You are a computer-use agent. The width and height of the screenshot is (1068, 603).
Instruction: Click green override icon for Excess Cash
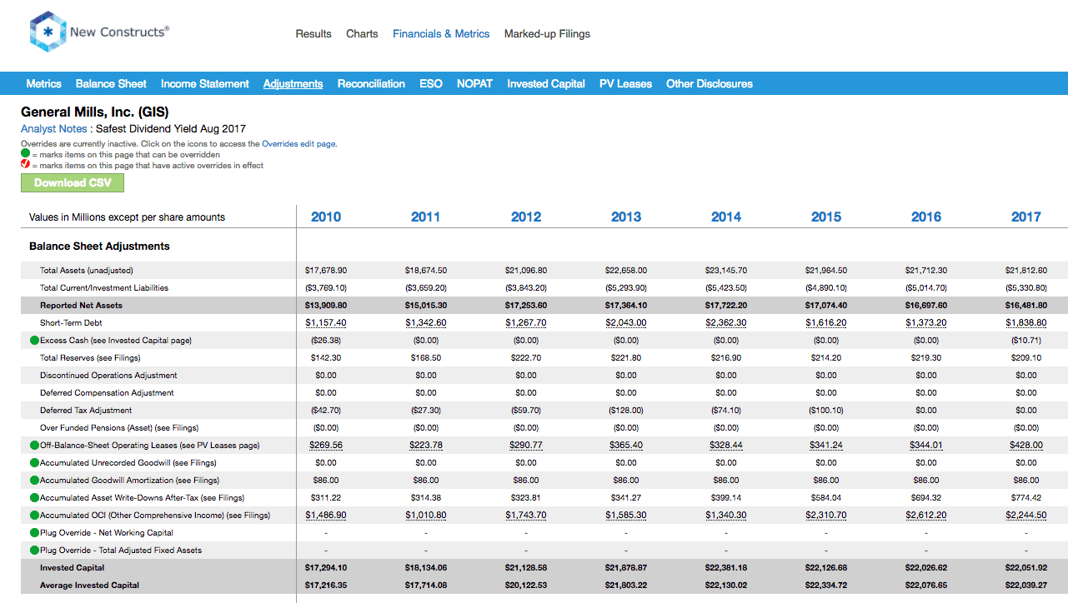(34, 341)
